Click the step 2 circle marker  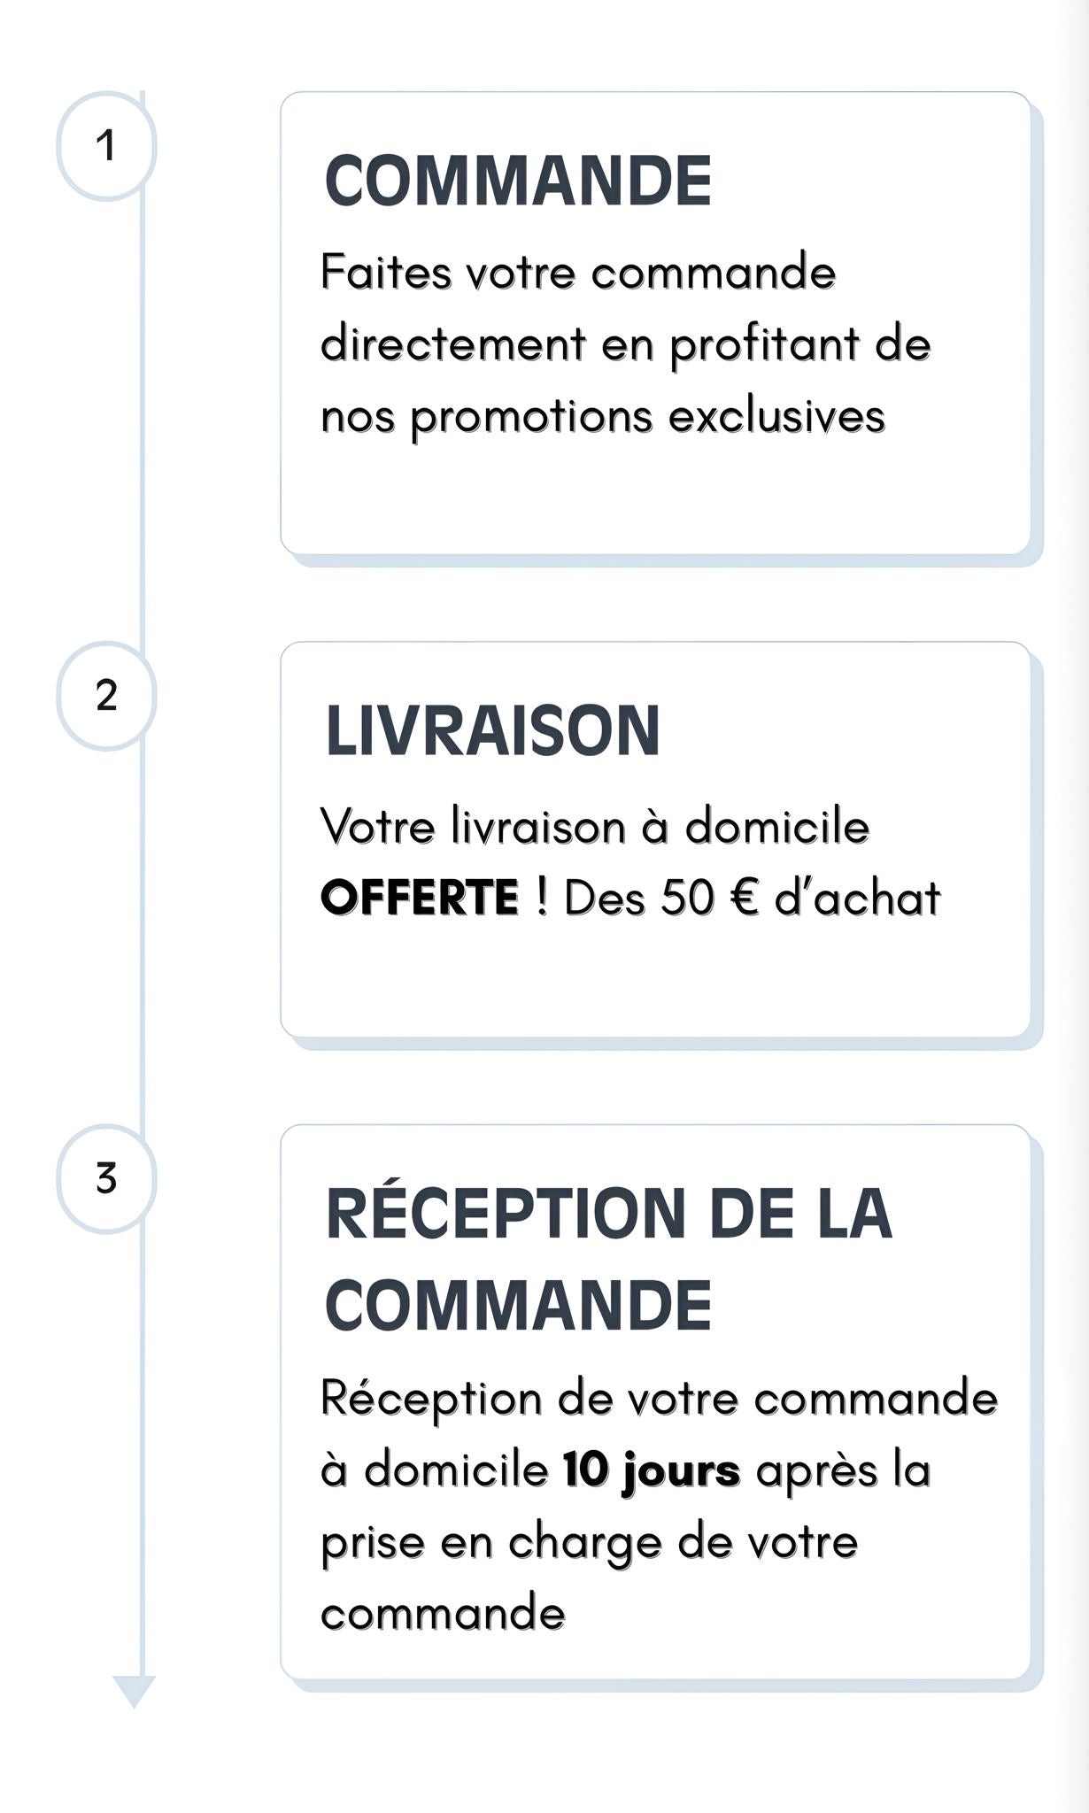pos(106,696)
